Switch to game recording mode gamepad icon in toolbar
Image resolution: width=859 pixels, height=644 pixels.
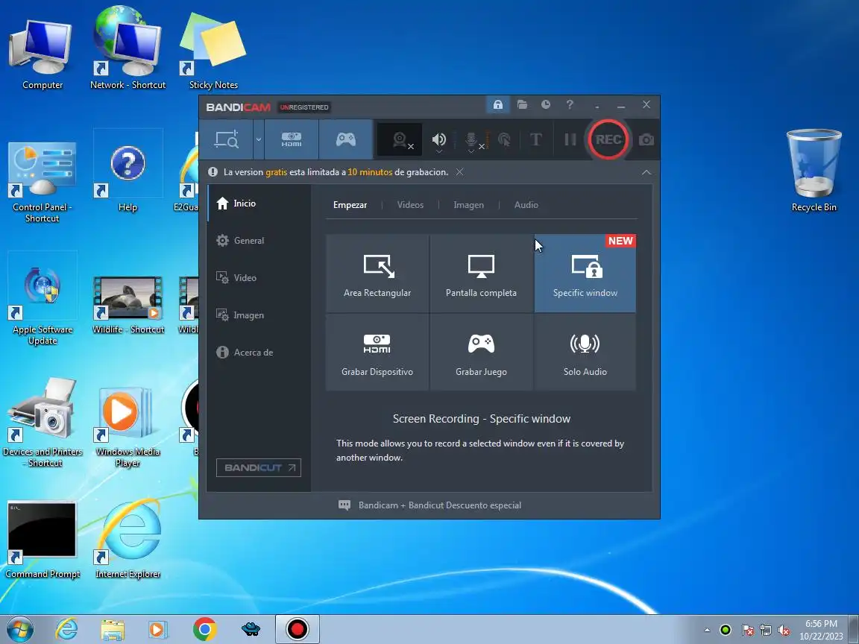[x=346, y=139]
